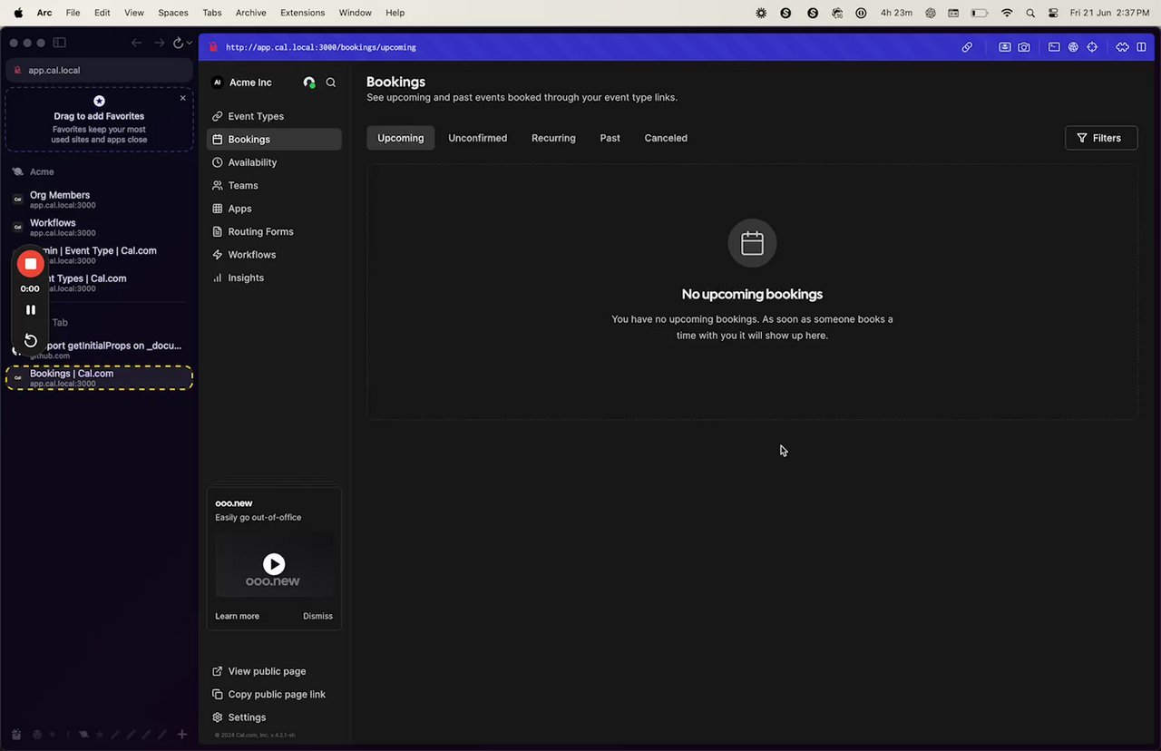Open Workflows in the Cal sidebar
Viewport: 1161px width, 751px height.
[x=274, y=255]
